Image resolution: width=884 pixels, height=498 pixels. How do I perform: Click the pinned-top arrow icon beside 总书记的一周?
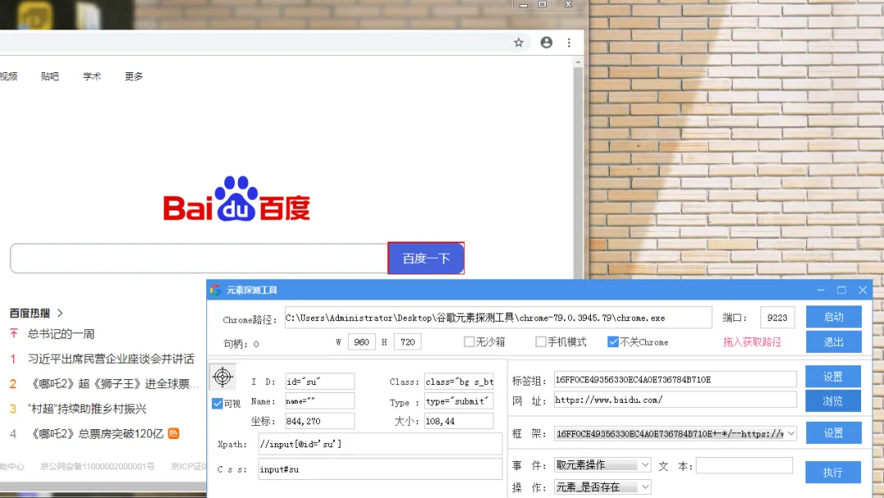pyautogui.click(x=14, y=333)
